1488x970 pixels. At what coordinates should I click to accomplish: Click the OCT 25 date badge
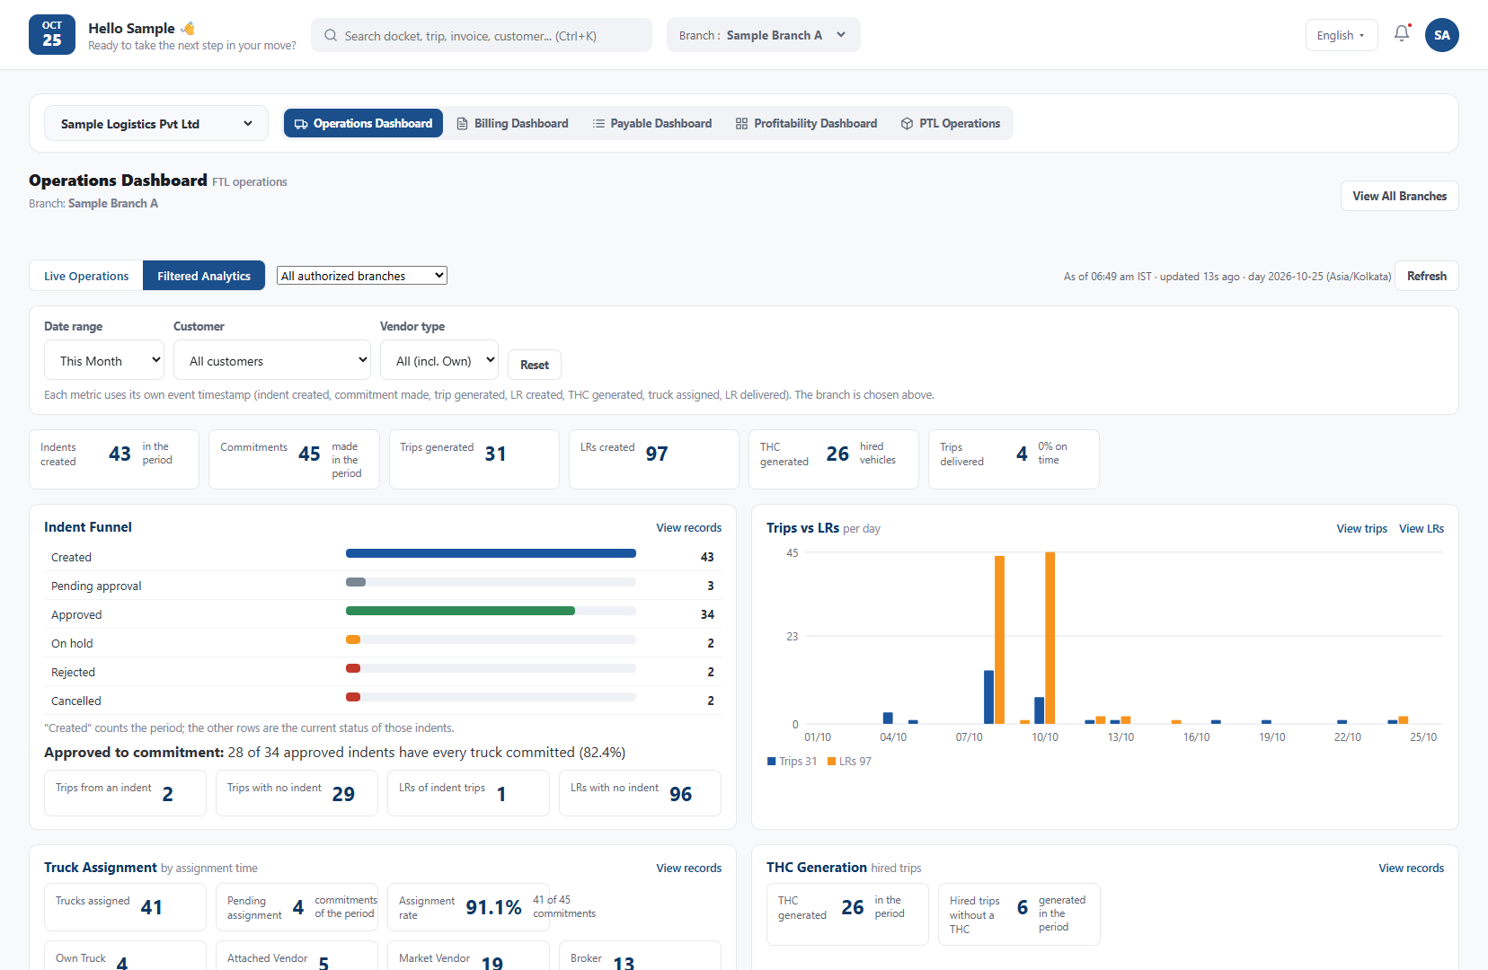pos(52,35)
